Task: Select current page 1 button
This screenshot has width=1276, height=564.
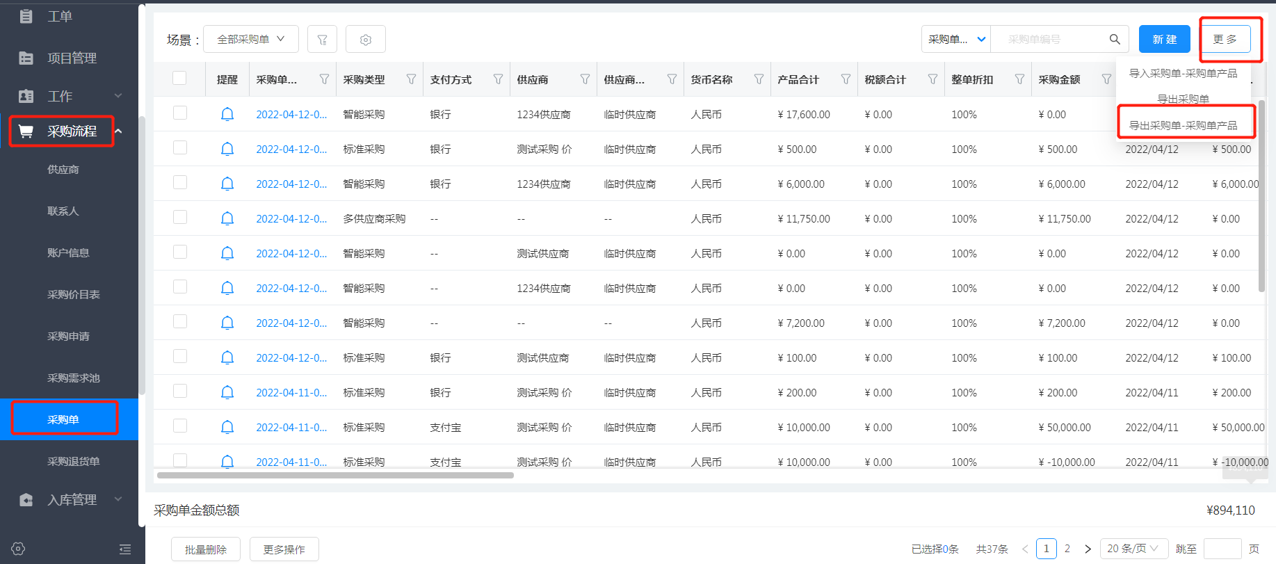Action: click(x=1047, y=549)
